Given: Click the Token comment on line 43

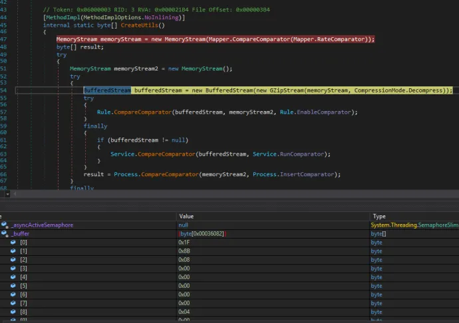Looking at the screenshot, I should point(156,10).
